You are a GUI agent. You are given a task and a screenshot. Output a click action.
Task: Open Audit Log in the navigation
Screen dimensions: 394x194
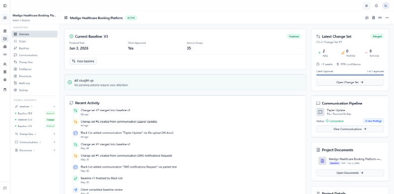34,83
